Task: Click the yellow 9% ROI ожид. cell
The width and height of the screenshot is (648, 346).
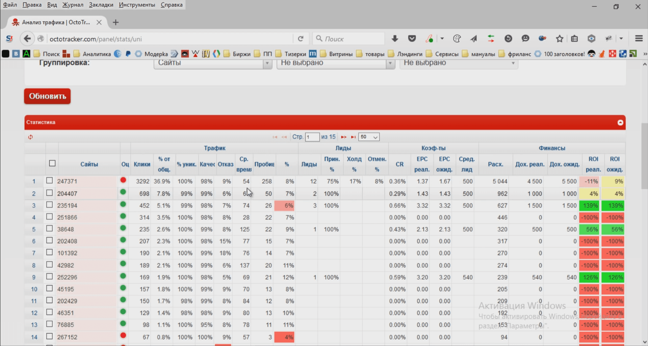Action: click(613, 181)
